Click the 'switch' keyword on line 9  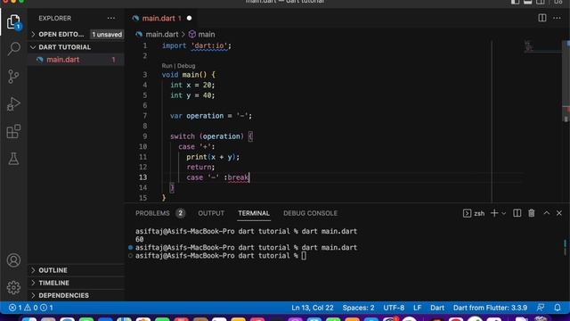pos(183,136)
